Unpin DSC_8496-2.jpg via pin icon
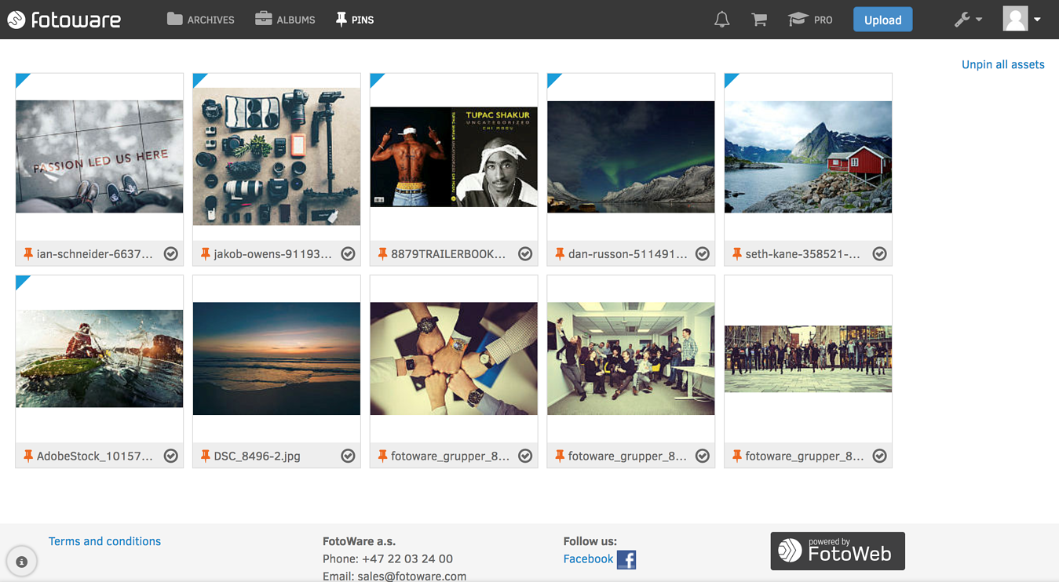This screenshot has height=582, width=1059. (205, 456)
